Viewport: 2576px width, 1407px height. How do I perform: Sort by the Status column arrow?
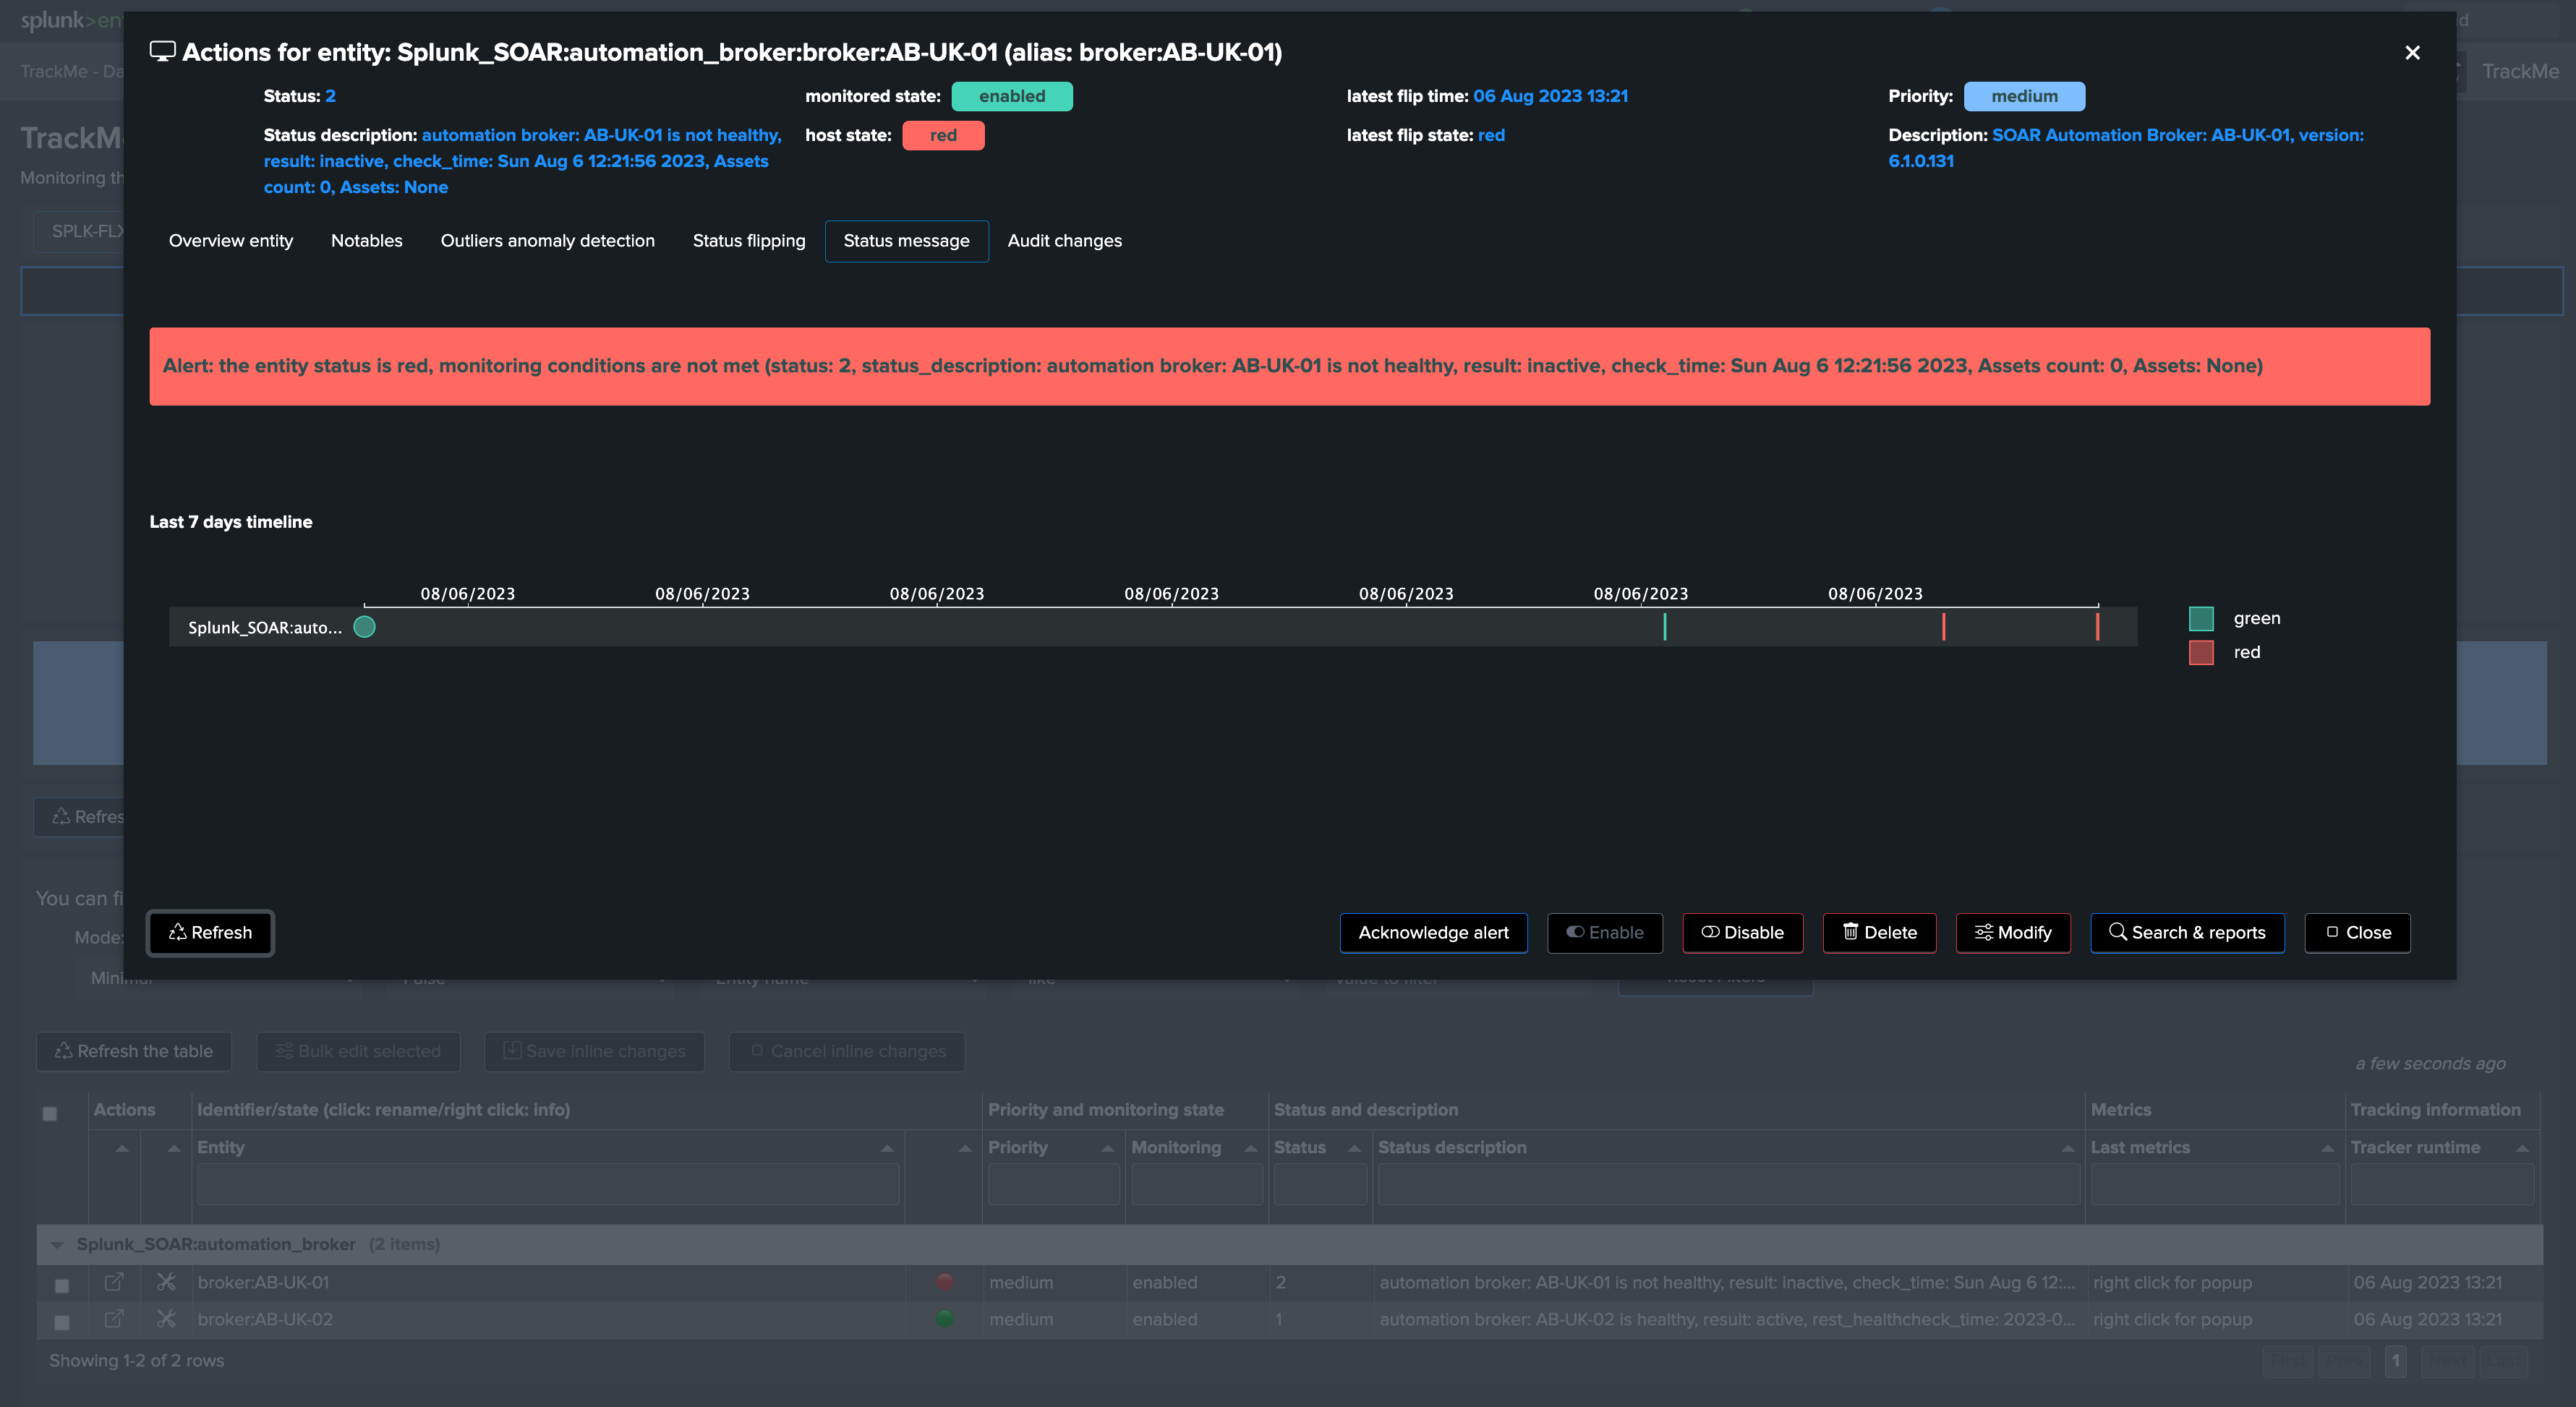[1354, 1149]
